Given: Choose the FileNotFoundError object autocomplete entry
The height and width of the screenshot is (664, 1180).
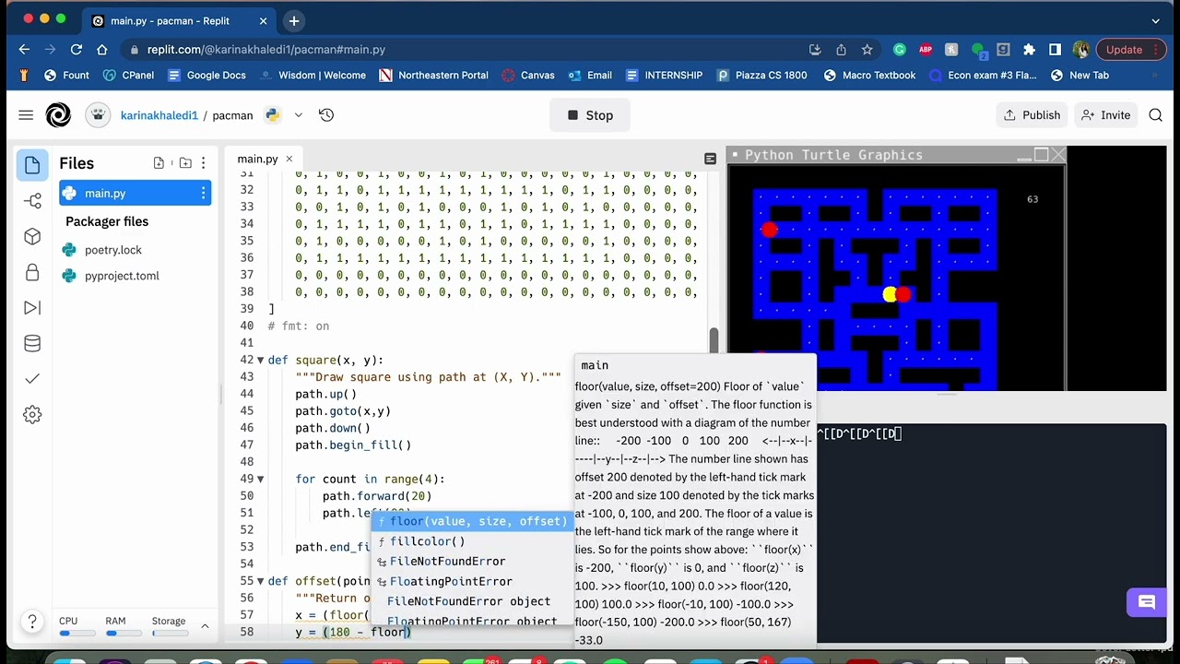Looking at the screenshot, I should (x=471, y=601).
